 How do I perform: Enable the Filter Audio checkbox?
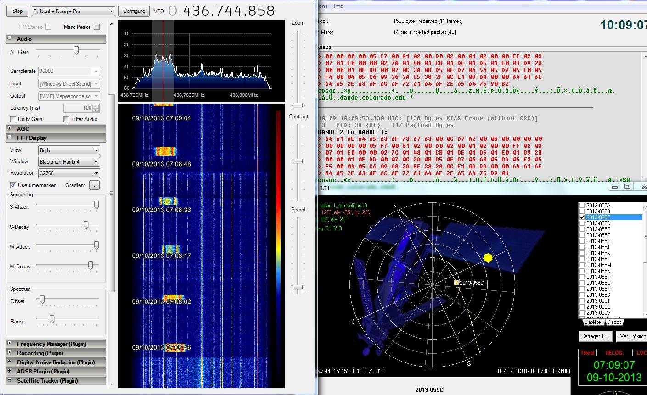(x=67, y=119)
